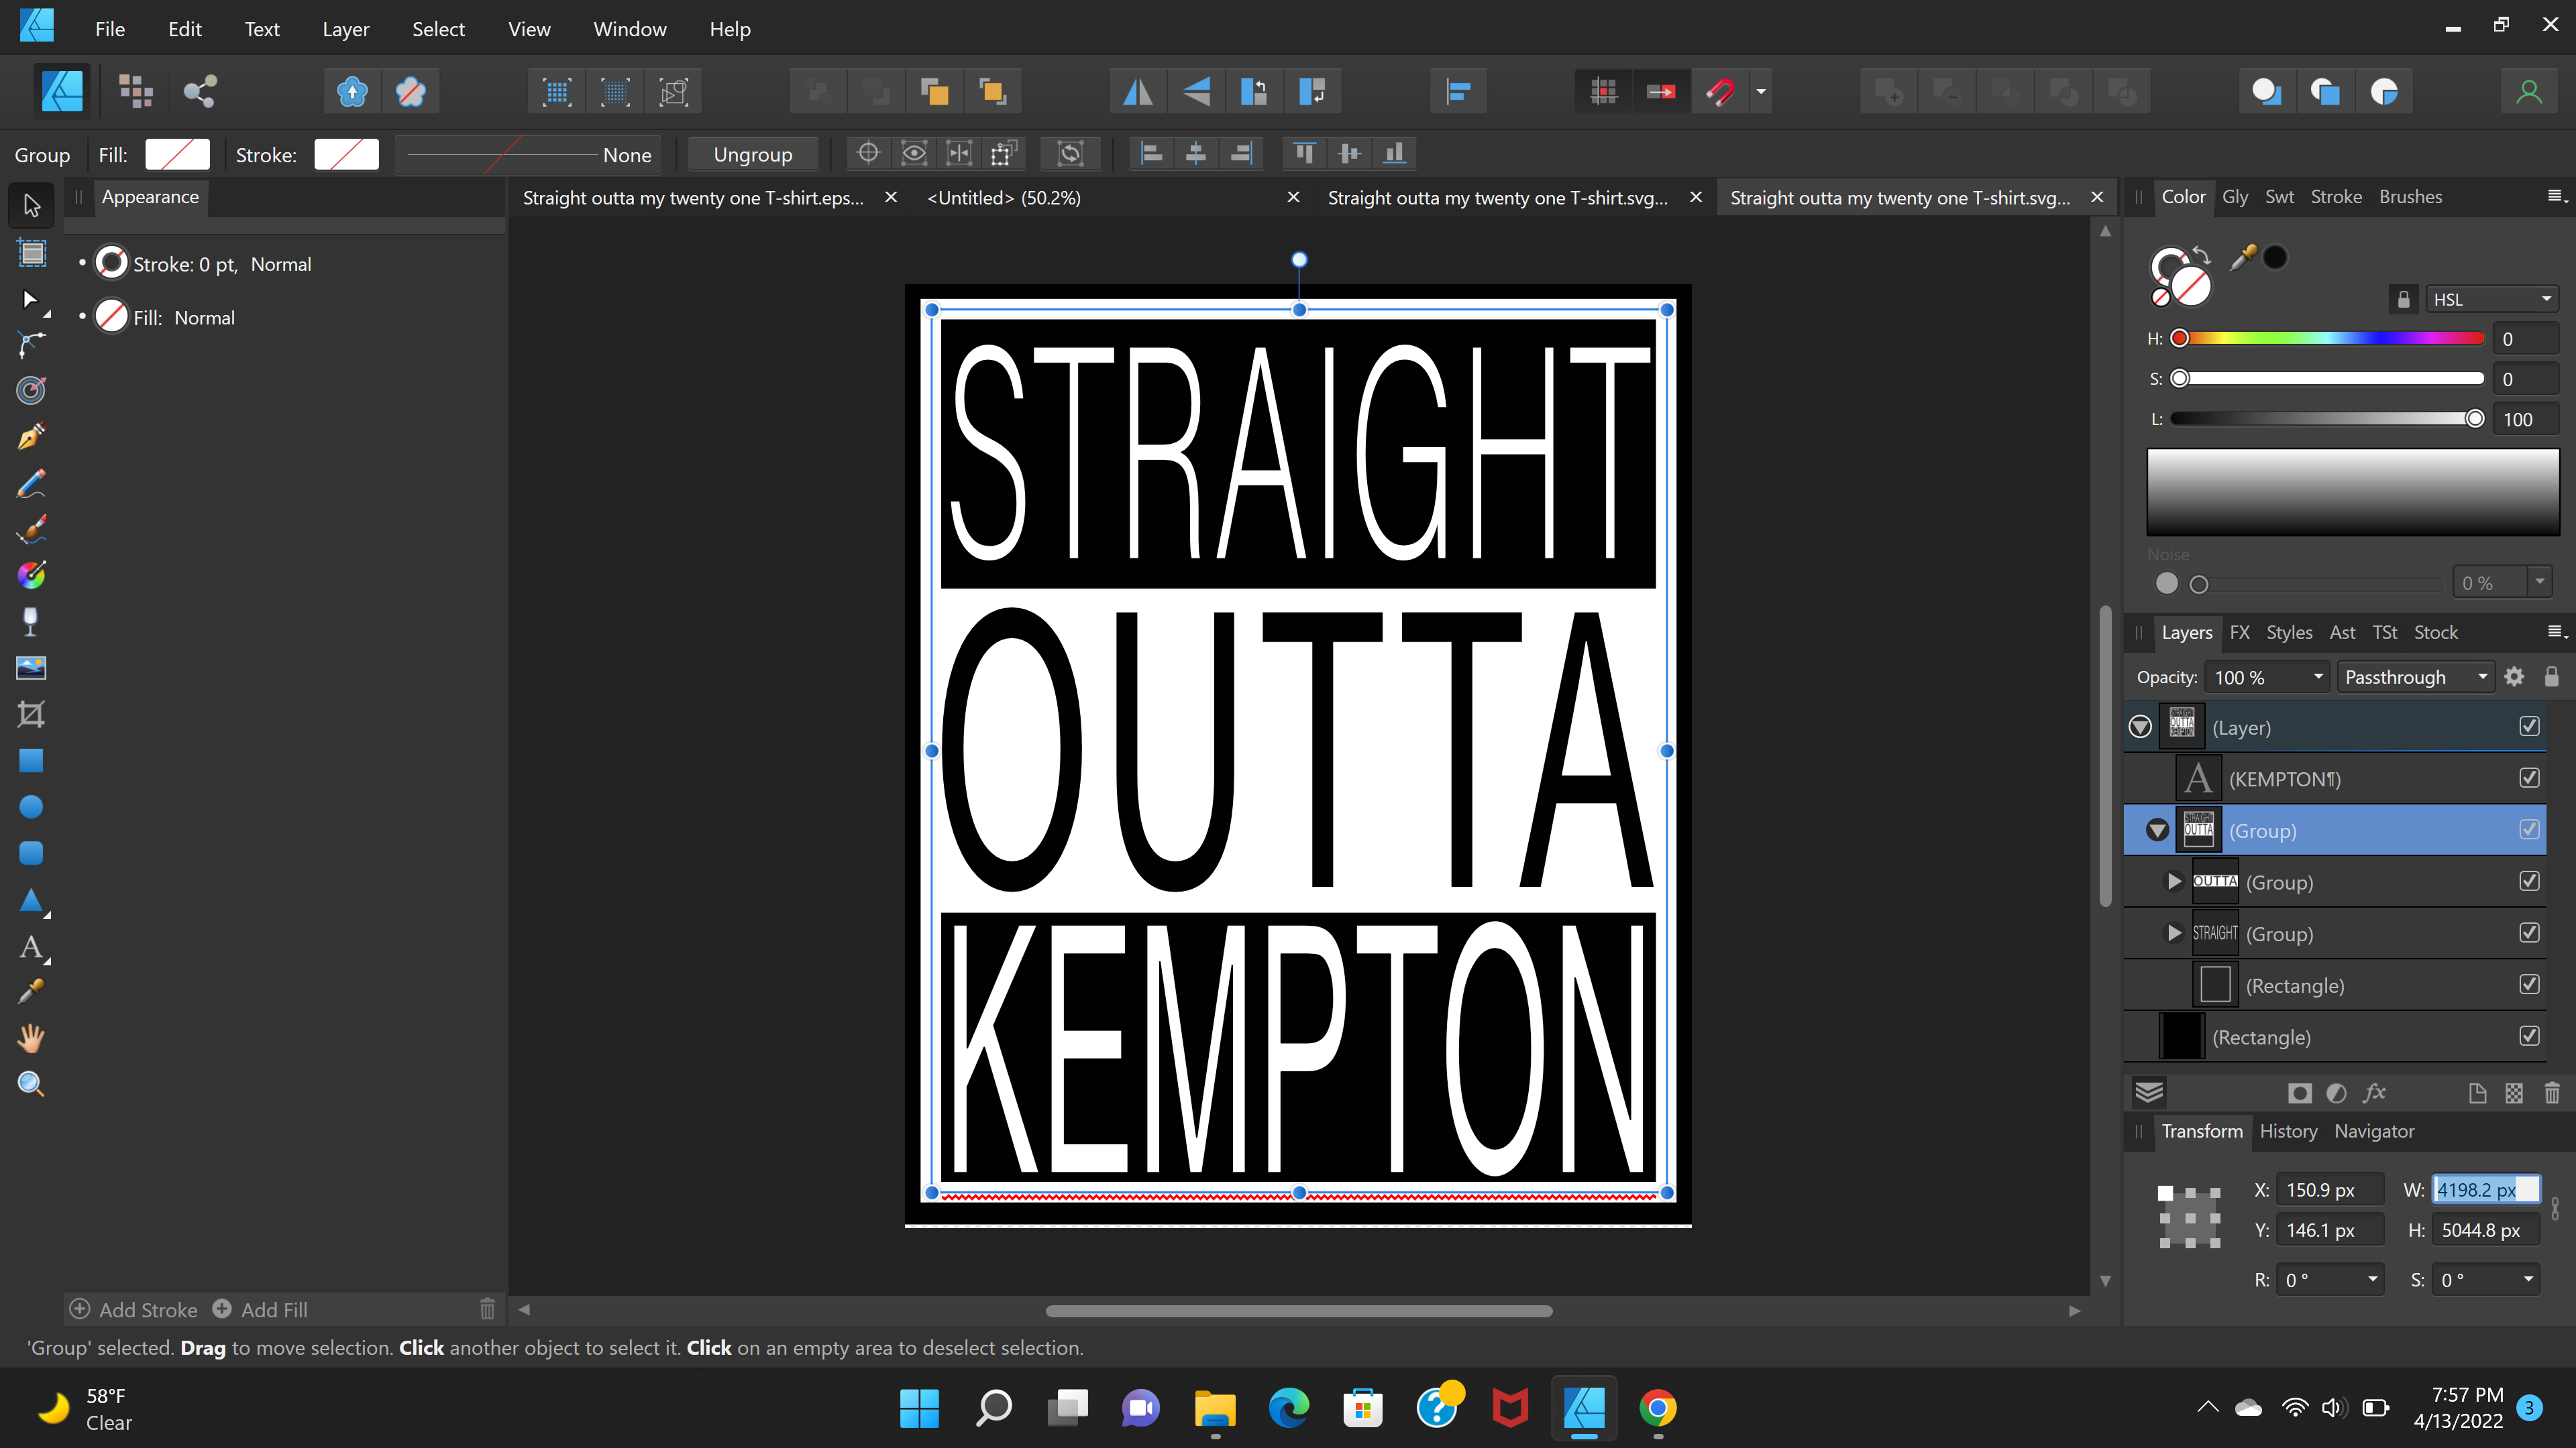The width and height of the screenshot is (2576, 1448).
Task: Open Chrome from the taskbar
Action: click(1657, 1409)
